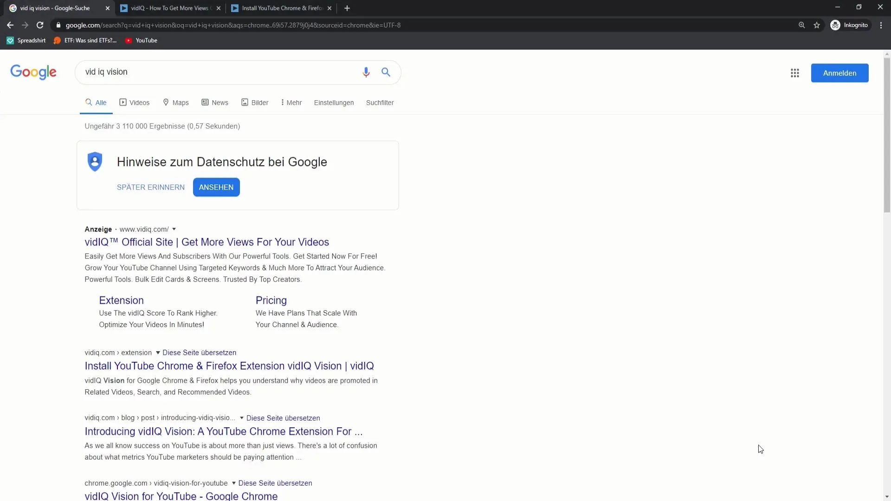Viewport: 891px width, 501px height.
Task: Open the Google apps grid icon
Action: coord(794,73)
